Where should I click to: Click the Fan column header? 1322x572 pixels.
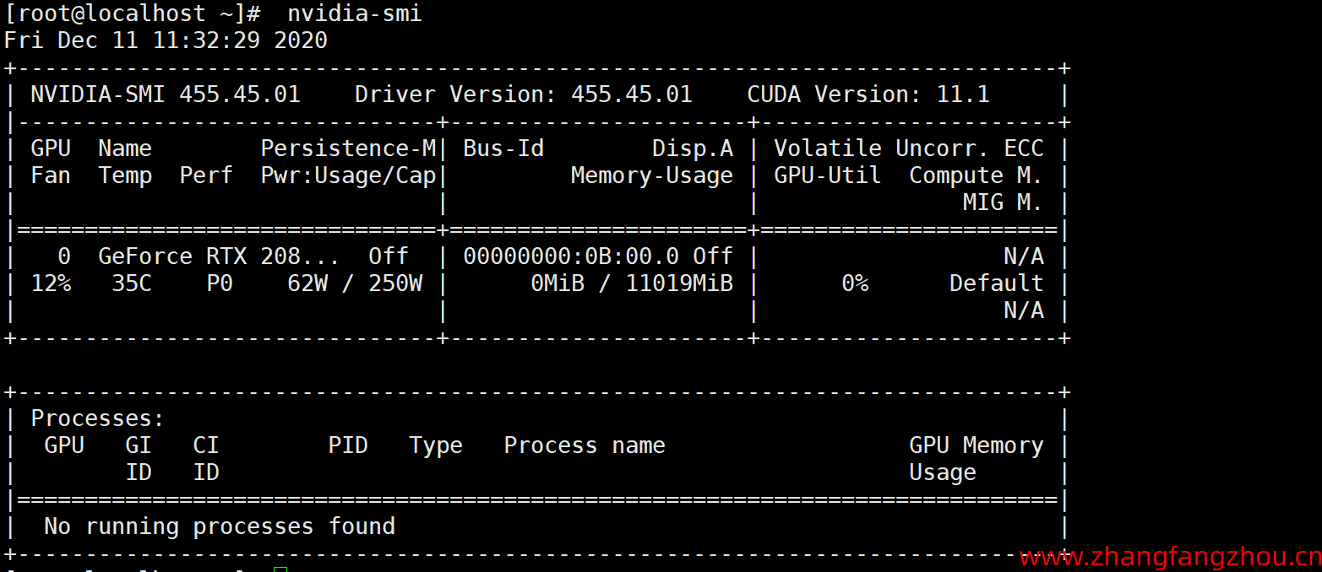pos(51,175)
